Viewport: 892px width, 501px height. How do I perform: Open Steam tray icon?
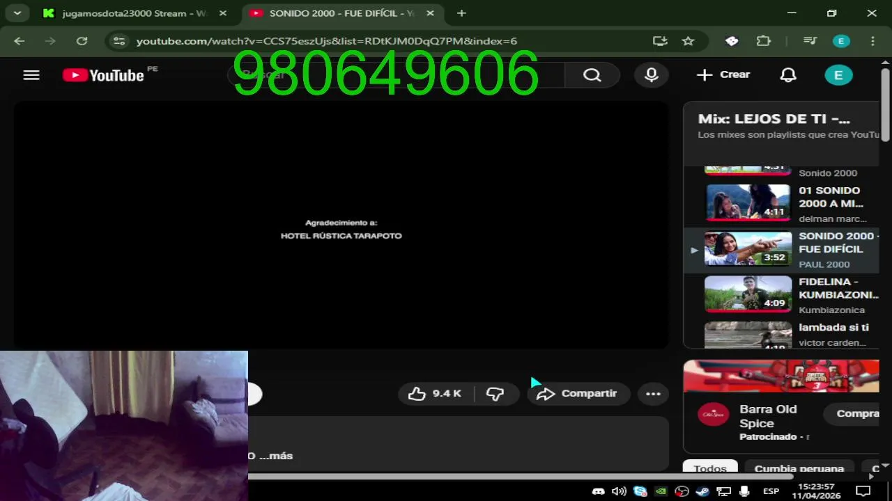tap(702, 491)
